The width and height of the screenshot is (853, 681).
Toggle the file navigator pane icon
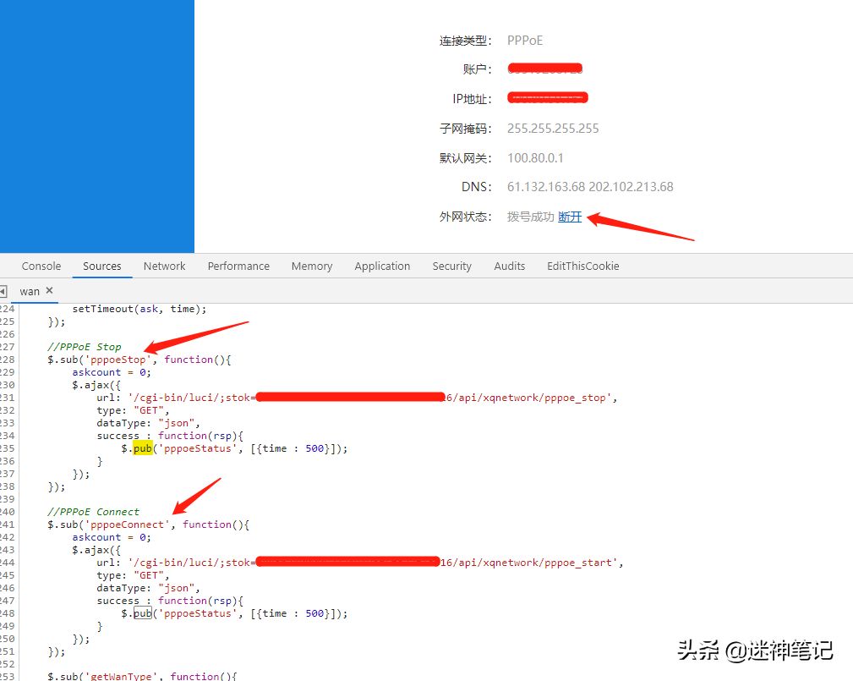click(x=3, y=291)
